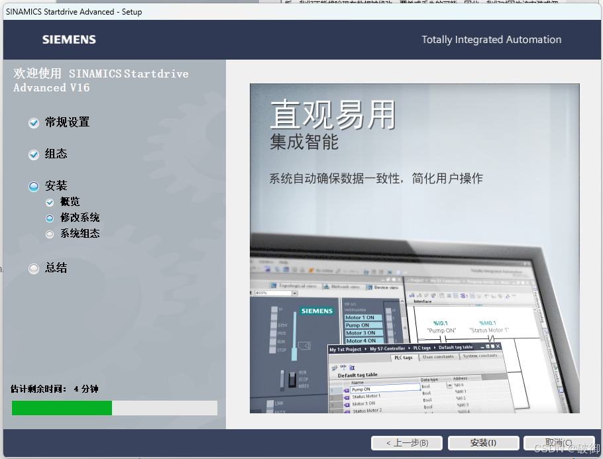
Task: Select the 修改系统 sub-step label
Action: [x=80, y=218]
